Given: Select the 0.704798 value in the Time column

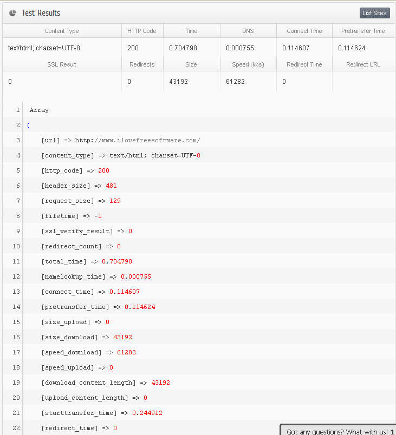Looking at the screenshot, I should coord(183,48).
